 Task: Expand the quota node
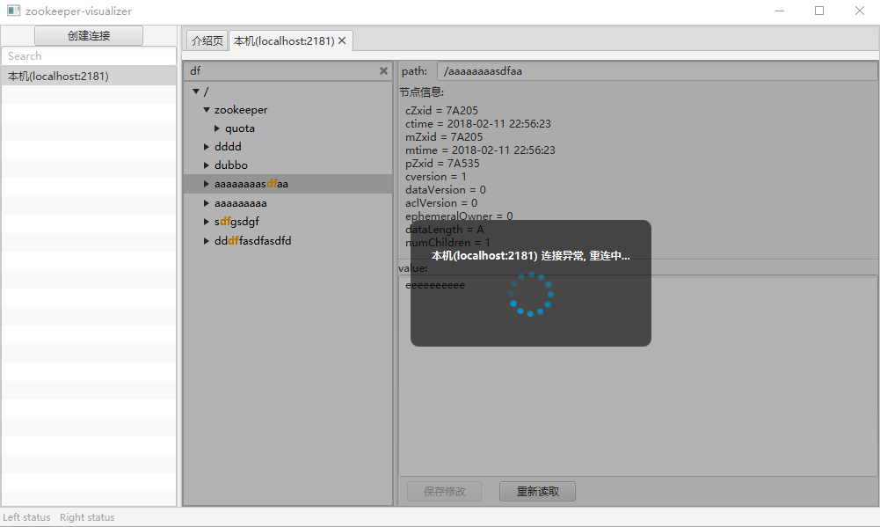click(217, 128)
